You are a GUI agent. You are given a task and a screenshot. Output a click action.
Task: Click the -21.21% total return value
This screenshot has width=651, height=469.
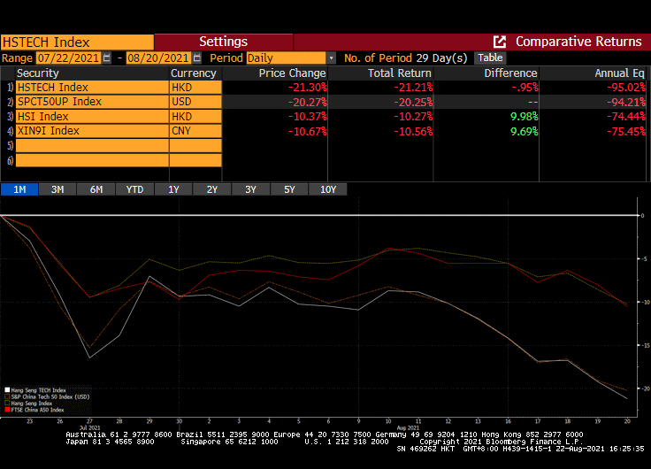413,88
